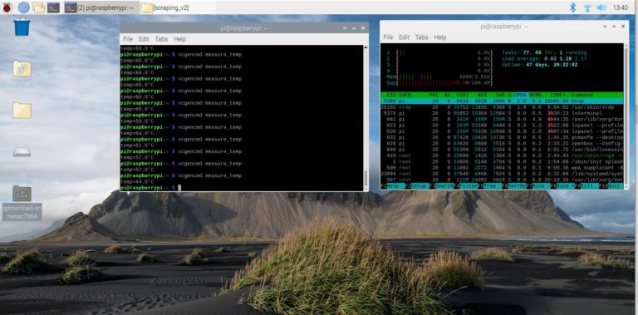Image resolution: width=638 pixels, height=315 pixels.
Task: Click the Swp usage meter bar in htop
Action: click(x=439, y=82)
